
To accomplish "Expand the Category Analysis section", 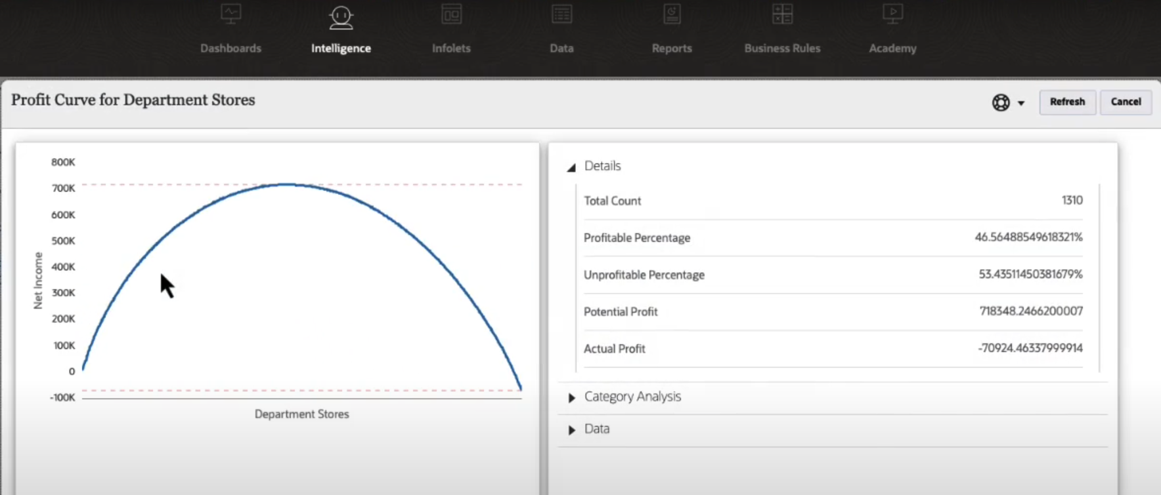I will point(571,397).
